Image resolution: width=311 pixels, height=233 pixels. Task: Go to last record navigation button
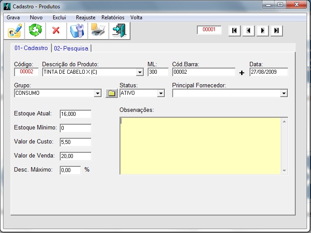277,31
